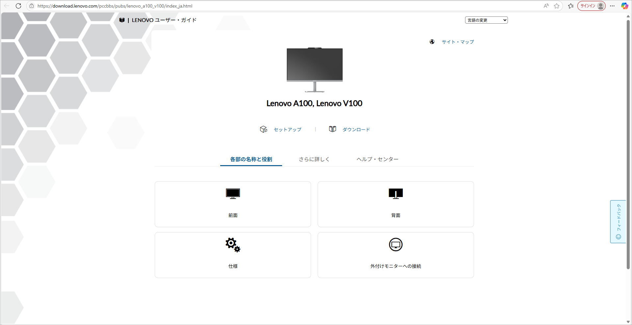Click the LENOVO user guide book logo
This screenshot has width=632, height=325.
[122, 20]
